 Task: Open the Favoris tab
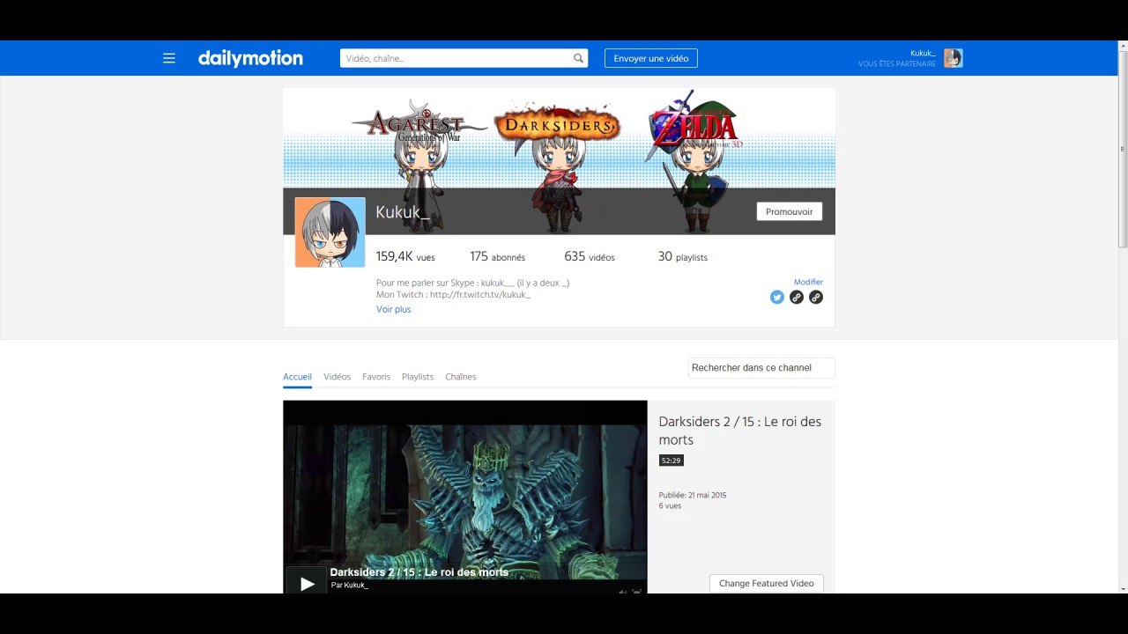376,377
